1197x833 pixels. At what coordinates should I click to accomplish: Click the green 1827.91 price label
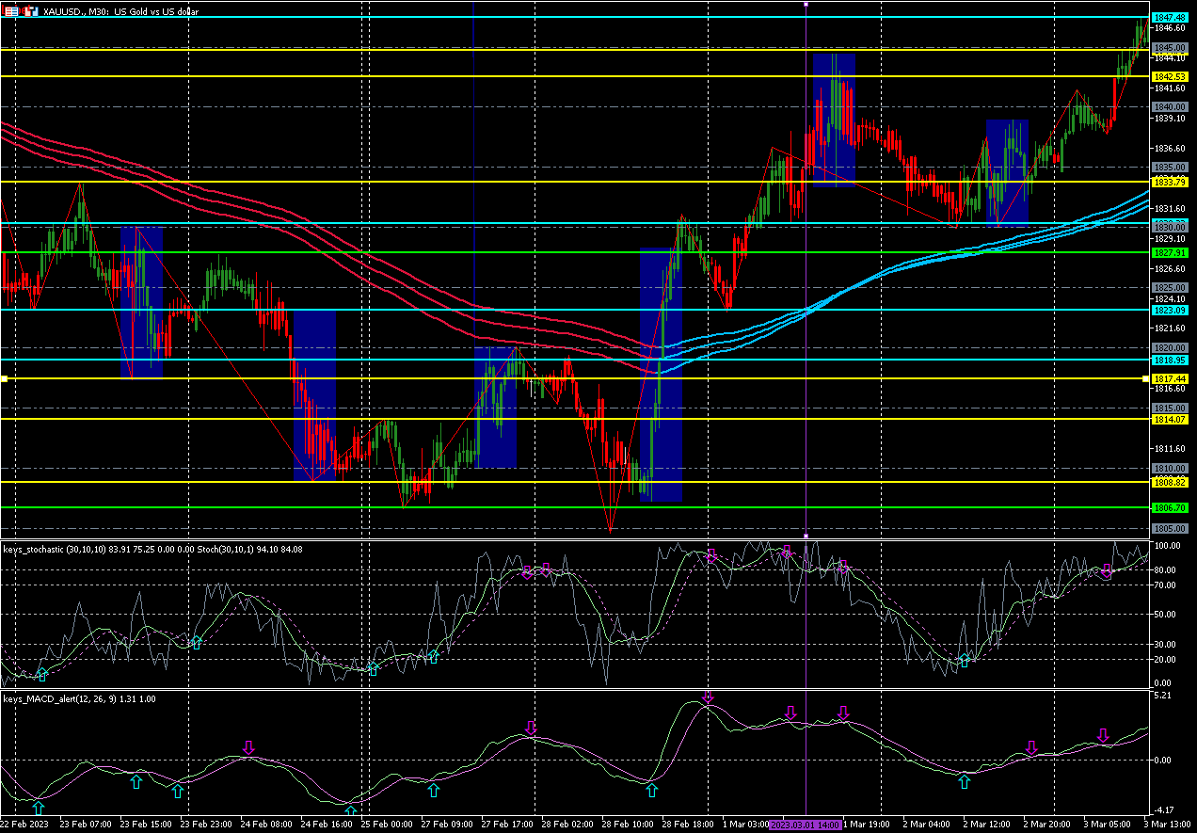[x=1169, y=253]
